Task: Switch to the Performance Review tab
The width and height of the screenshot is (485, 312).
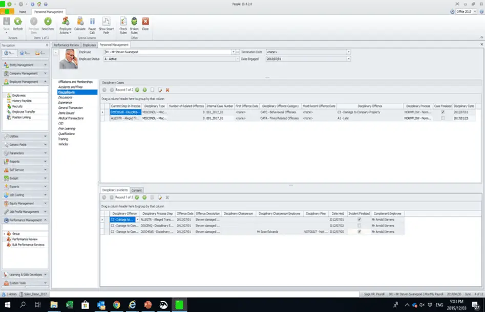Action: [66, 45]
